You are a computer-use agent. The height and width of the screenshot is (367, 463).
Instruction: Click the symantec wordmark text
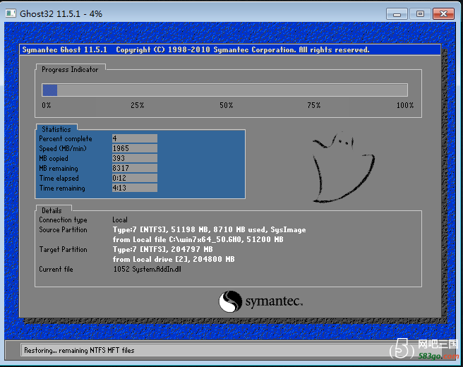[x=274, y=302]
